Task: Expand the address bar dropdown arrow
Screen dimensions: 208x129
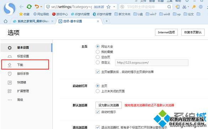Action: 114,7
